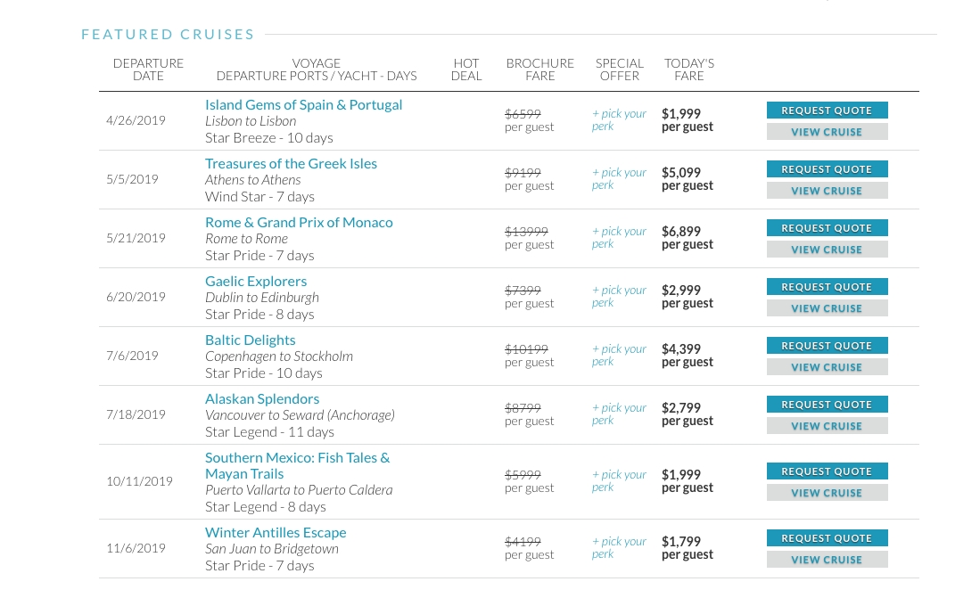
Task: Click pick your perk for 7/18/2019 cruise
Action: (x=619, y=414)
